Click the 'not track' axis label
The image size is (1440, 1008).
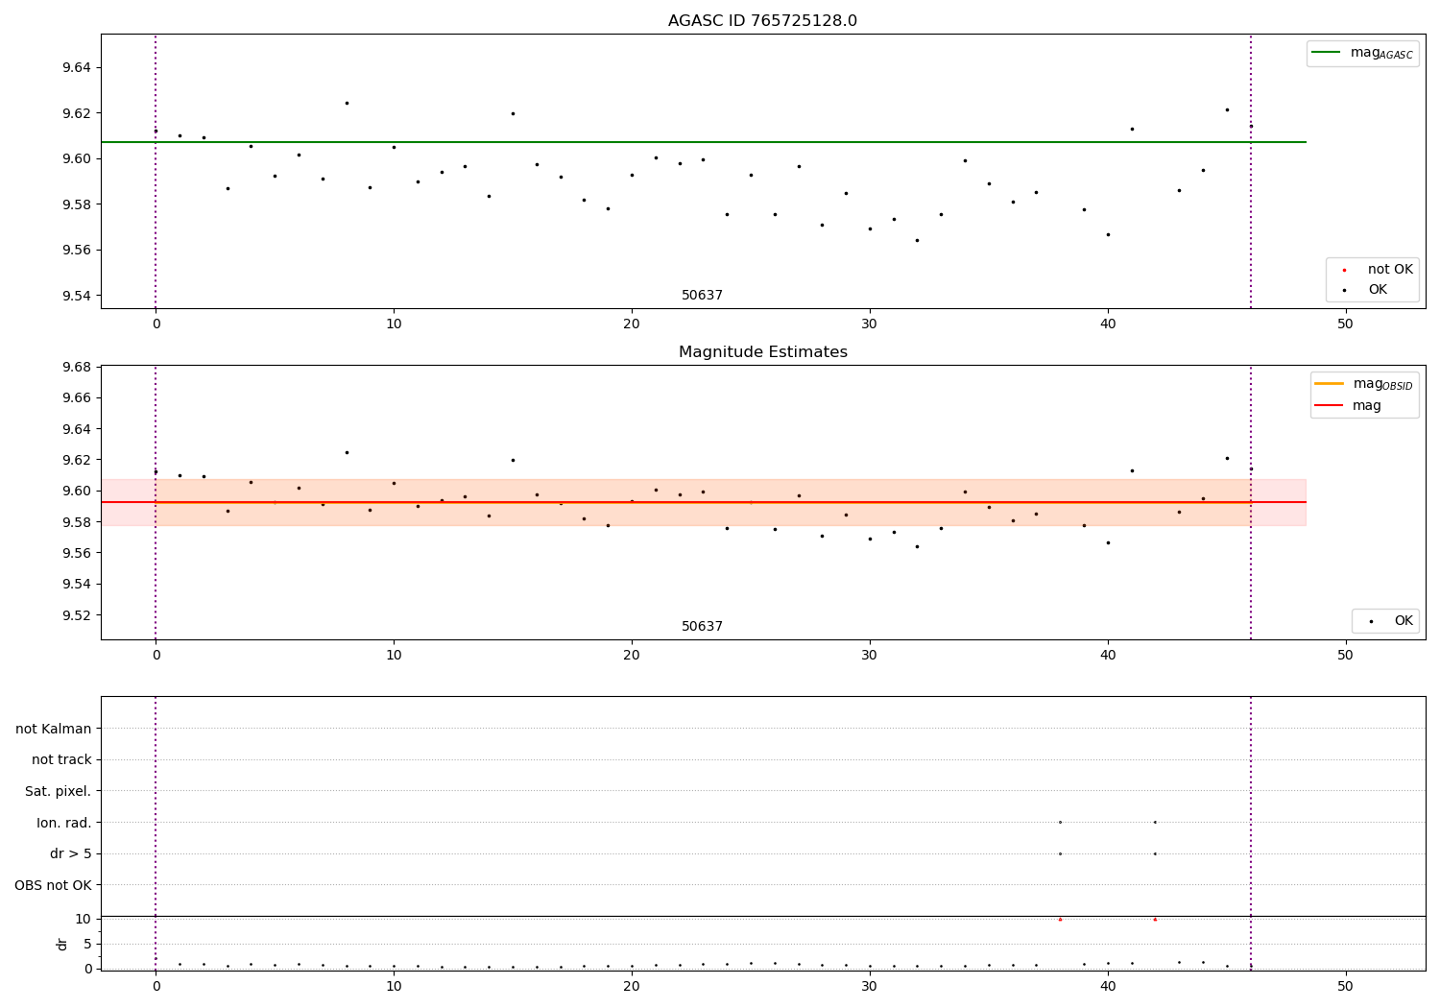pyautogui.click(x=61, y=759)
